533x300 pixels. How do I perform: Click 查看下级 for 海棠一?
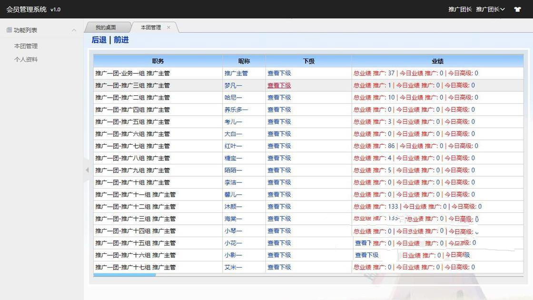(279, 219)
